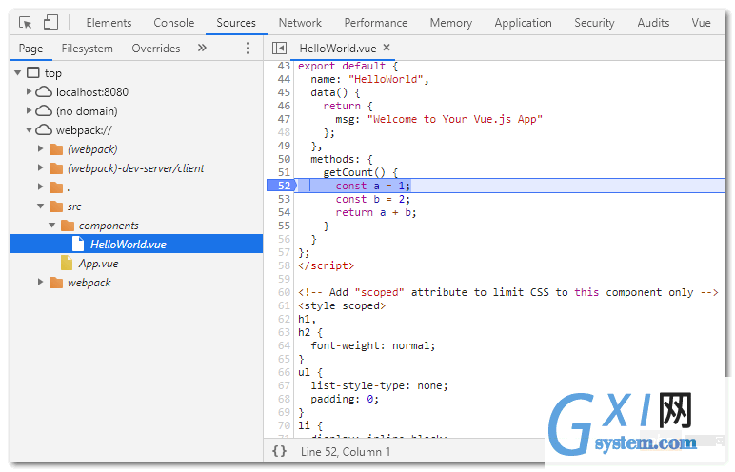The width and height of the screenshot is (735, 472).
Task: Open the Memory tab
Action: tap(451, 23)
